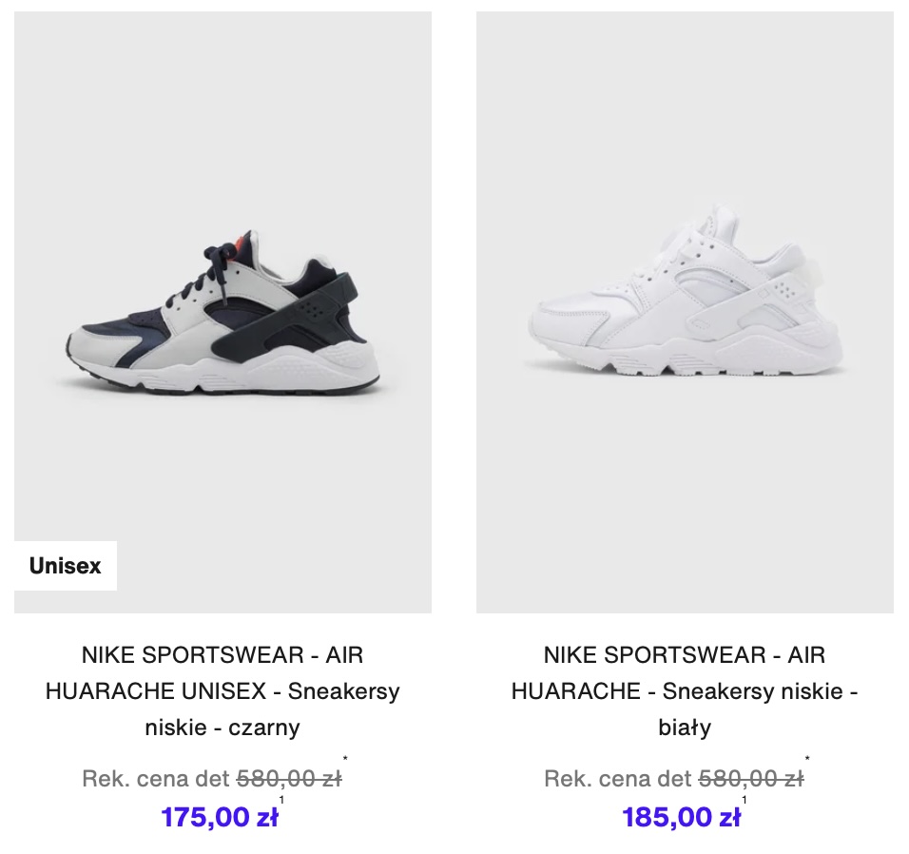Open the all-white Air Huarache sneaker photo

pyautogui.click(x=685, y=313)
